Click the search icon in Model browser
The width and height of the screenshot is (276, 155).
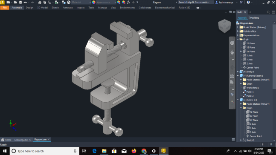pyautogui.click(x=268, y=12)
